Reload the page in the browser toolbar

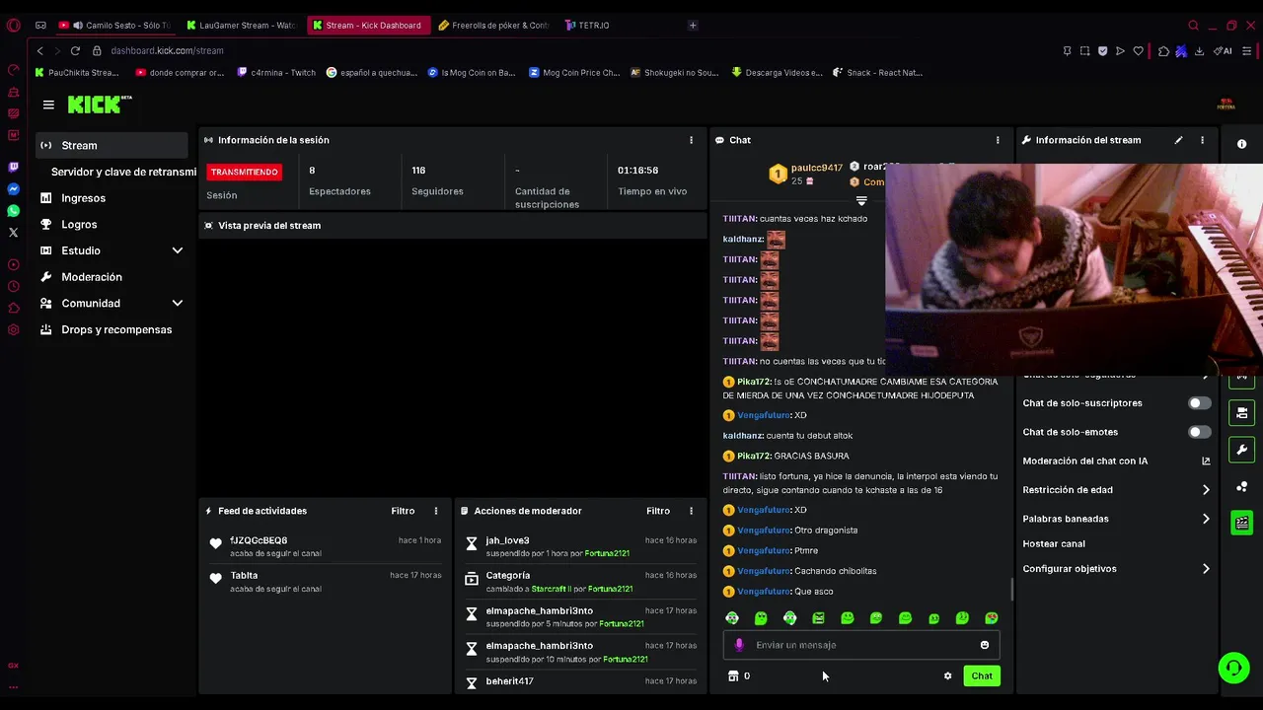pos(75,50)
